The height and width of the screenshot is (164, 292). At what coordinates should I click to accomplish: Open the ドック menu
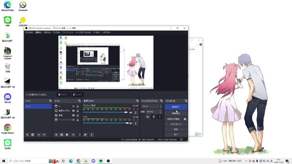click(56, 32)
